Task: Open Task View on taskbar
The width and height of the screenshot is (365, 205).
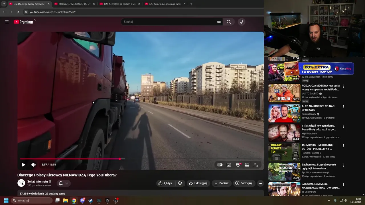Action: (x=57, y=200)
